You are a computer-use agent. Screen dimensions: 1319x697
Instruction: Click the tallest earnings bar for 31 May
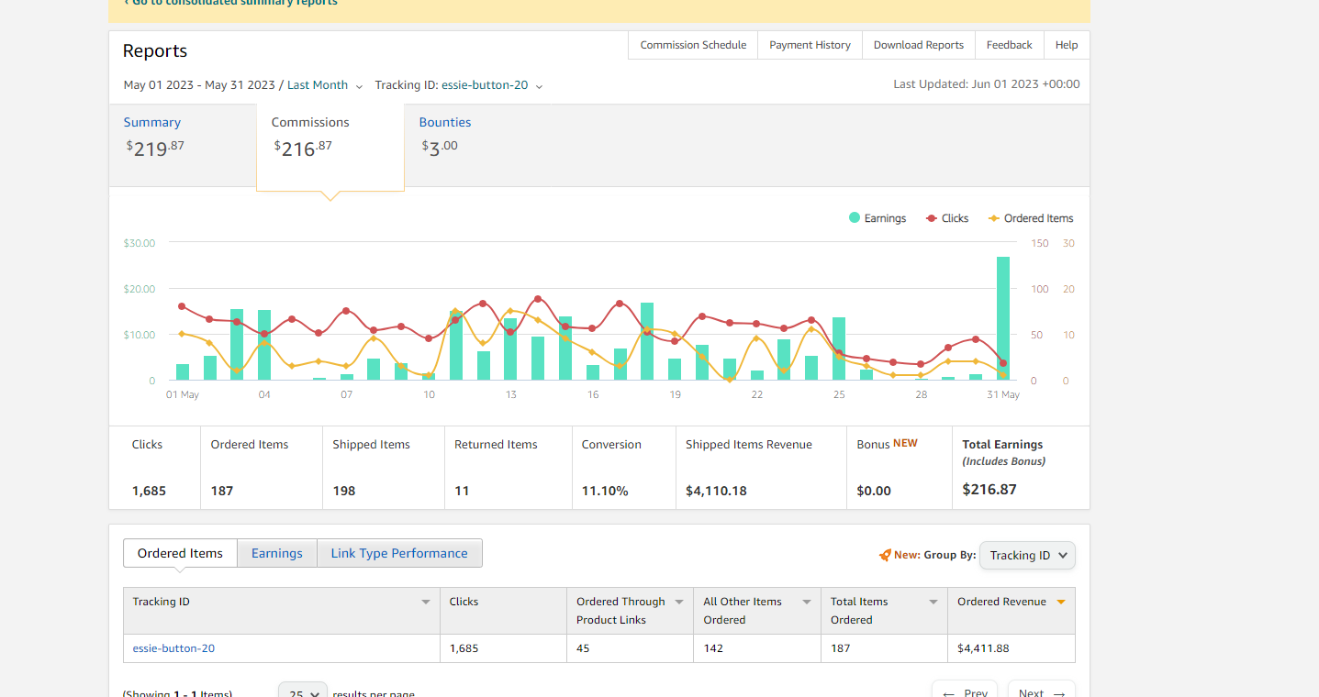(x=1003, y=318)
